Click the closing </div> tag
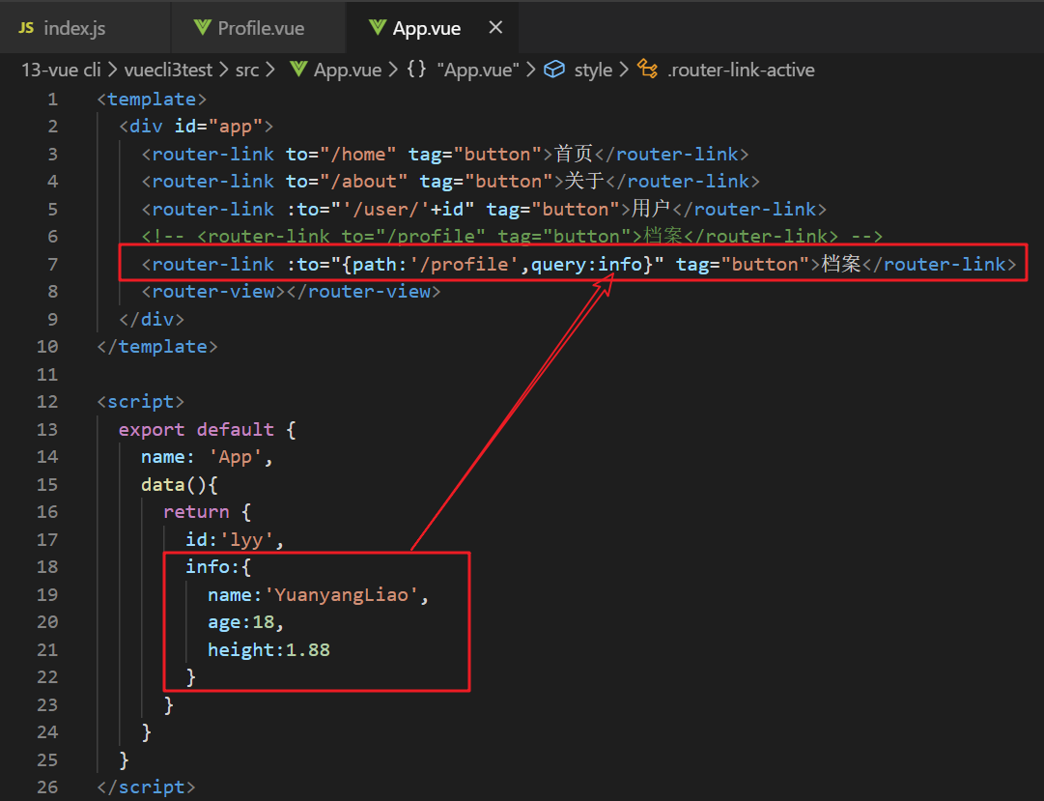This screenshot has height=801, width=1044. pos(152,319)
